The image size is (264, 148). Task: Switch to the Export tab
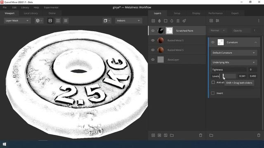click(235, 13)
